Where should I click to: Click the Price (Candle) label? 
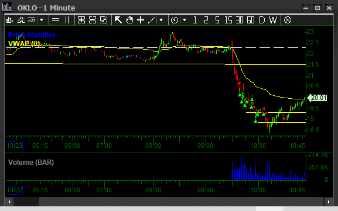point(32,35)
